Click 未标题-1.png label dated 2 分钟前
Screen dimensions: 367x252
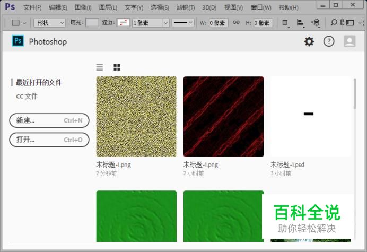[113, 164]
